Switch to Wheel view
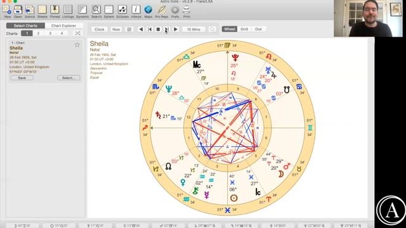Viewport: 406px width, 228px height. [230, 29]
